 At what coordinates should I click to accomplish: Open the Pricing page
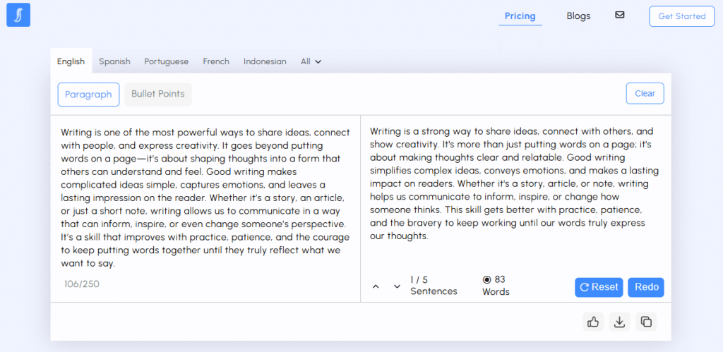(x=520, y=16)
